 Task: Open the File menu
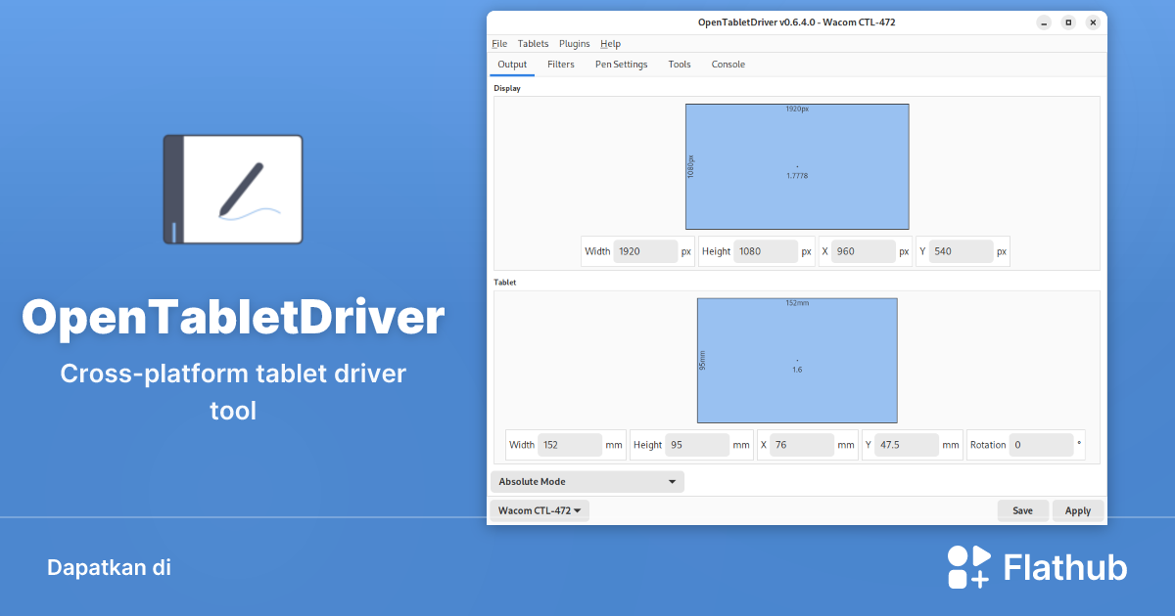499,43
